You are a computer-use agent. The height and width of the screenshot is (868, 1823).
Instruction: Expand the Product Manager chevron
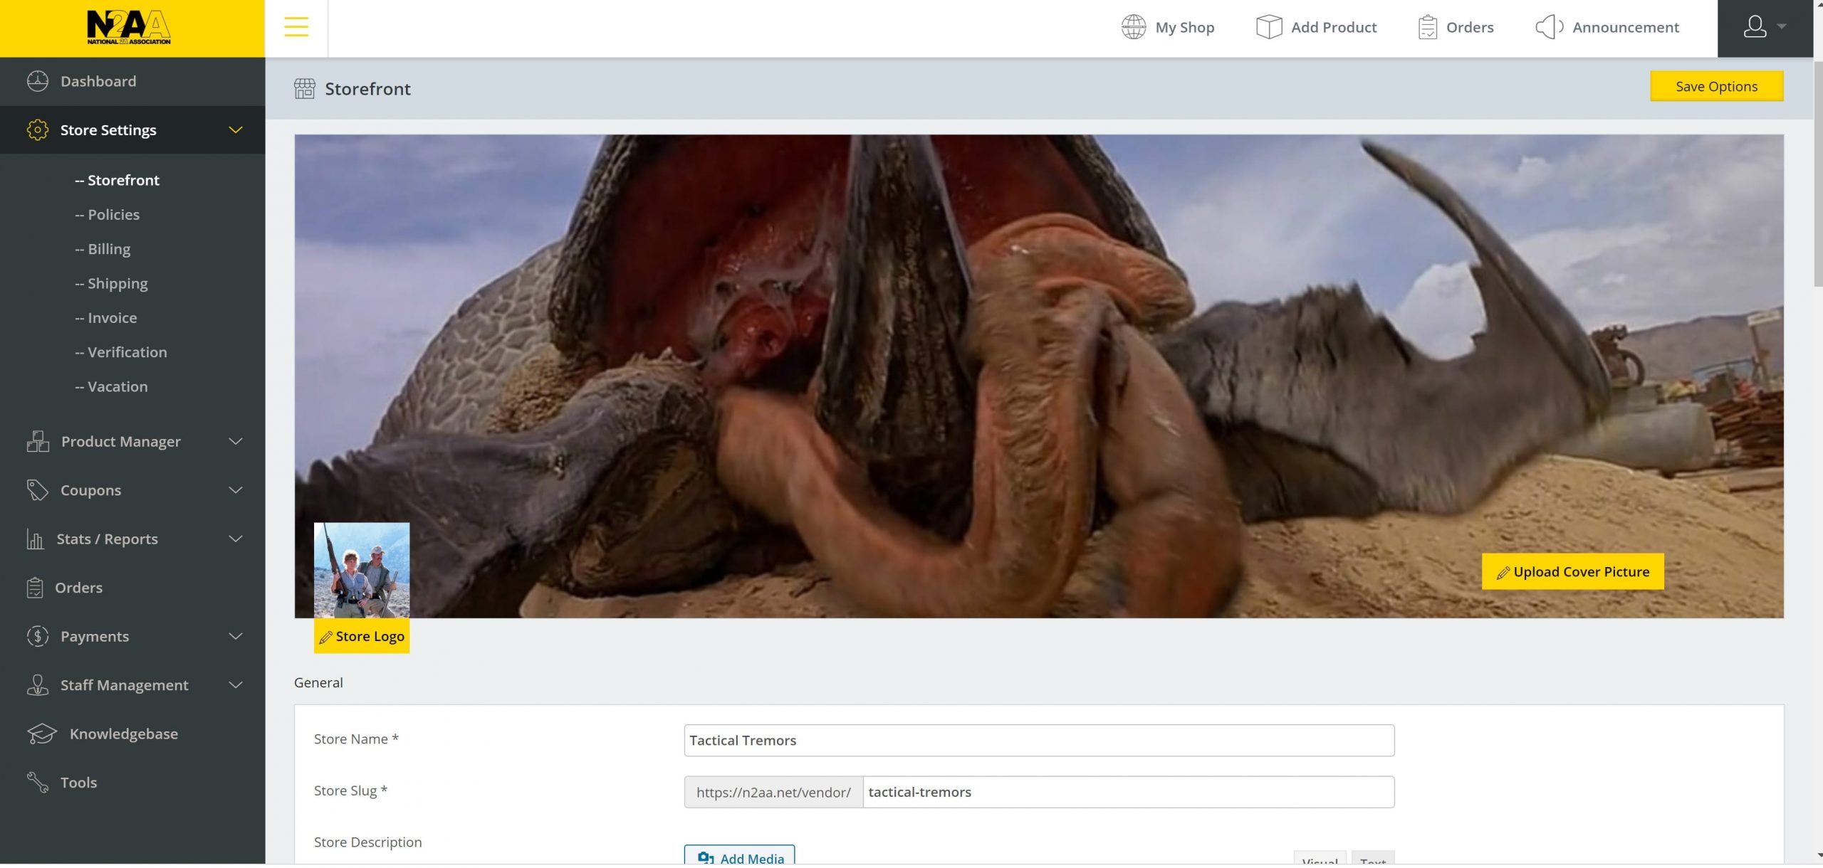pos(236,441)
